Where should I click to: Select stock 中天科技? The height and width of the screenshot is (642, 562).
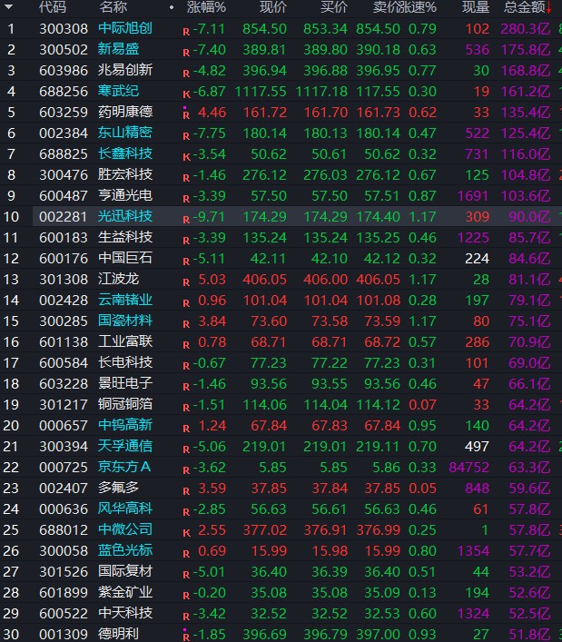125,613
